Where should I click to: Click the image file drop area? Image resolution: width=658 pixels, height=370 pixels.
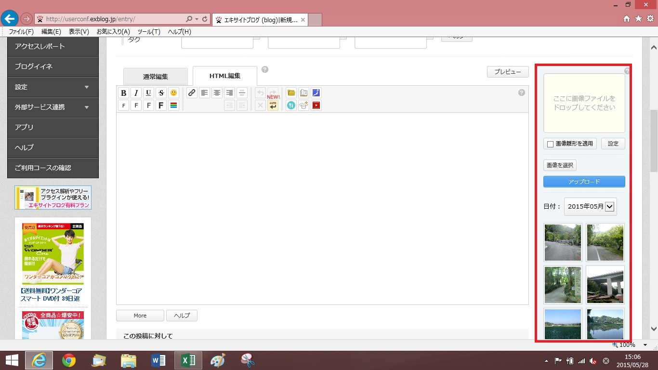[x=584, y=103]
